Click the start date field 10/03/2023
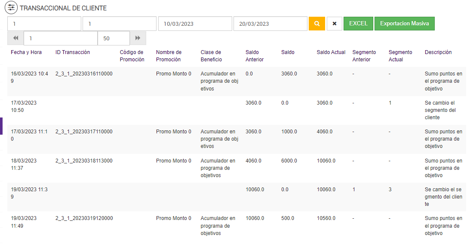The image size is (470, 250). [195, 24]
